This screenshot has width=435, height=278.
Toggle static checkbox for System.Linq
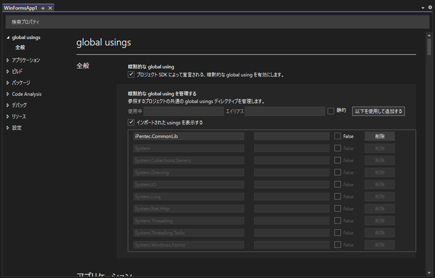[x=338, y=197]
